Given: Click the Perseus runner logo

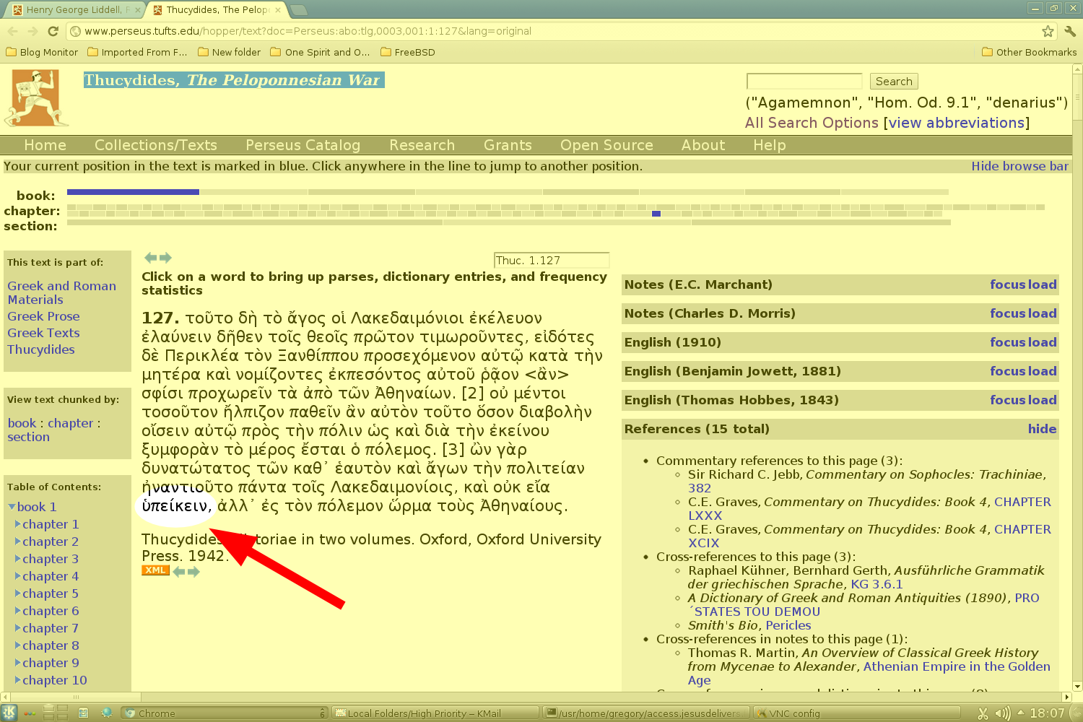Looking at the screenshot, I should tap(36, 97).
